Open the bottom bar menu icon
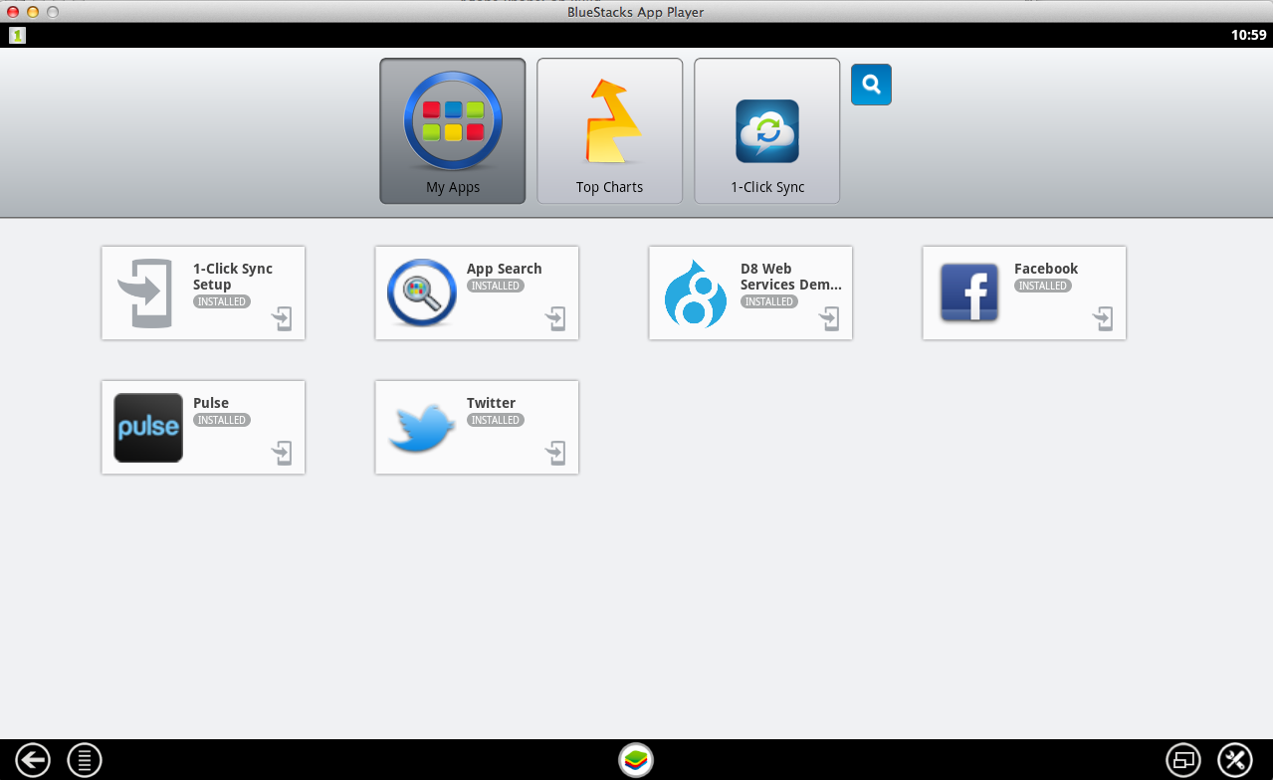1273x780 pixels. coord(85,761)
